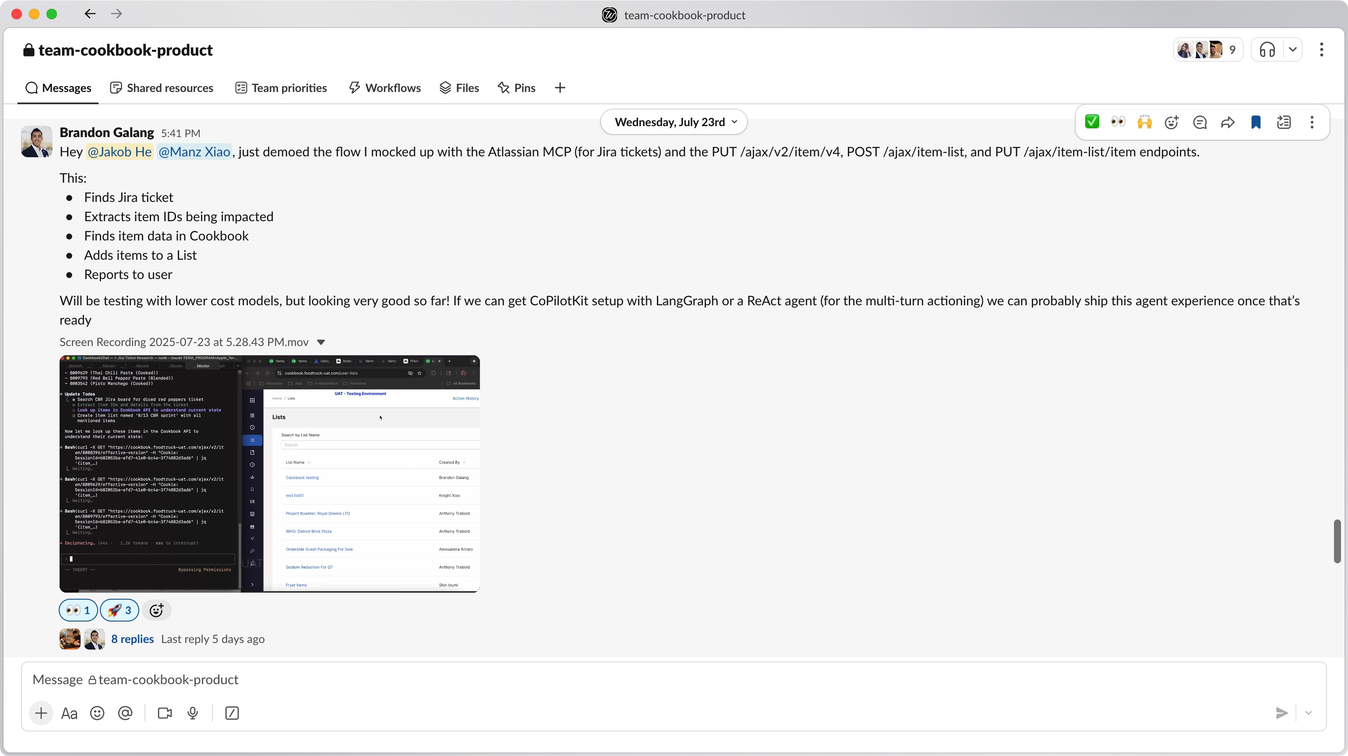Open the Wednesday, July 23rd date dropdown
This screenshot has width=1348, height=756.
click(674, 122)
